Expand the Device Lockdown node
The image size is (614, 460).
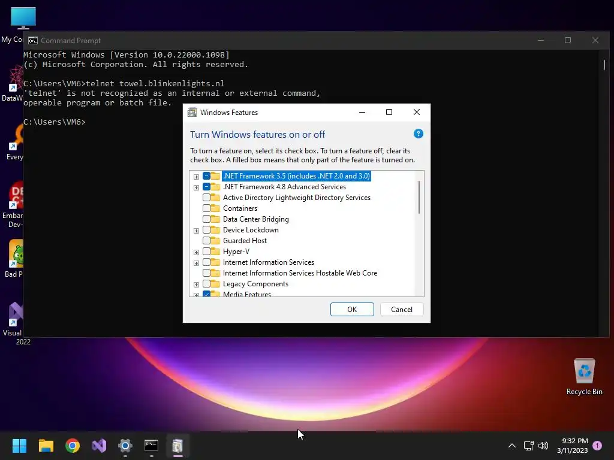click(x=196, y=231)
